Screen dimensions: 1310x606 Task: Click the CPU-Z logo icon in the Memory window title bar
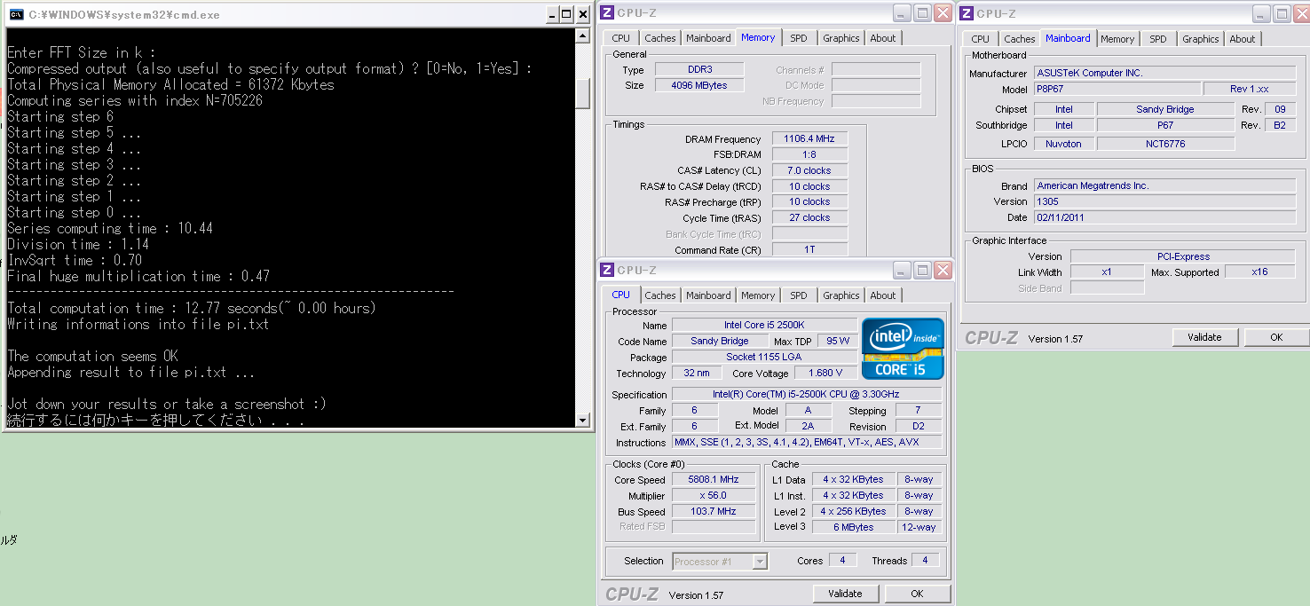607,12
